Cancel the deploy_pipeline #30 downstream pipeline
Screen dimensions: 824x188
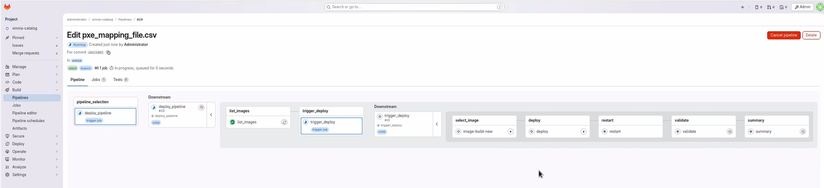(x=202, y=107)
